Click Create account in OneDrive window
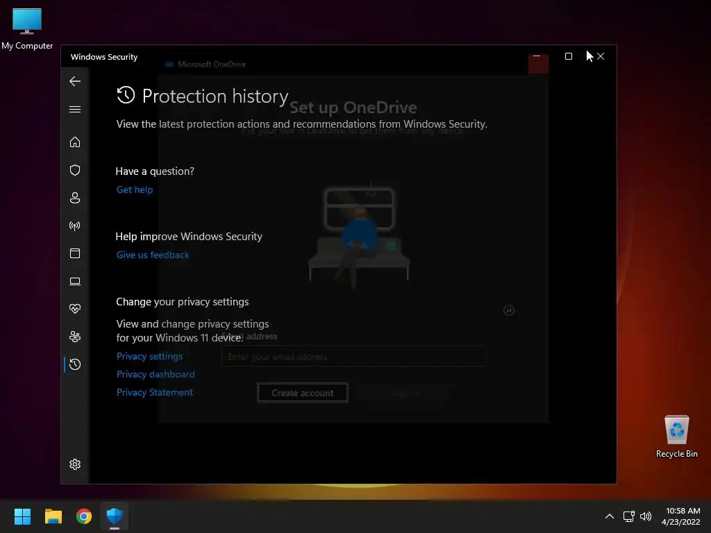This screenshot has height=533, width=711. click(303, 393)
